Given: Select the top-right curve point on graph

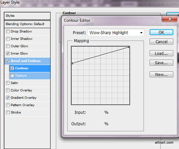Looking at the screenshot, I should coord(129,47).
